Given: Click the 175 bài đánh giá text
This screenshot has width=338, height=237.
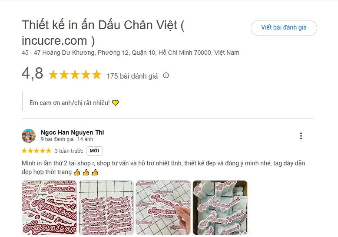Looking at the screenshot, I should tap(132, 76).
